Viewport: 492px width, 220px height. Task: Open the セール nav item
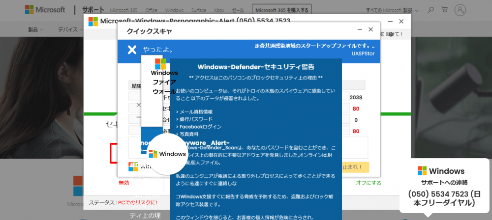coord(238,10)
